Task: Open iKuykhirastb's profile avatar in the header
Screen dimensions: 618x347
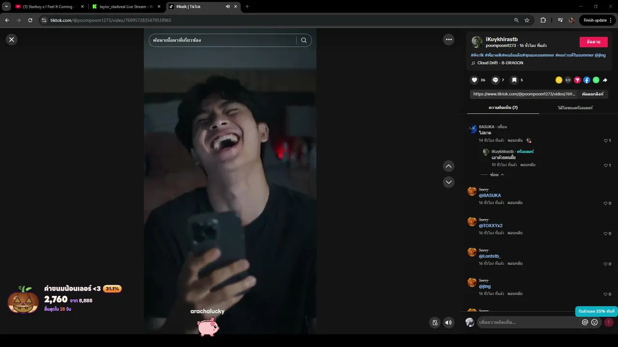Action: point(477,42)
